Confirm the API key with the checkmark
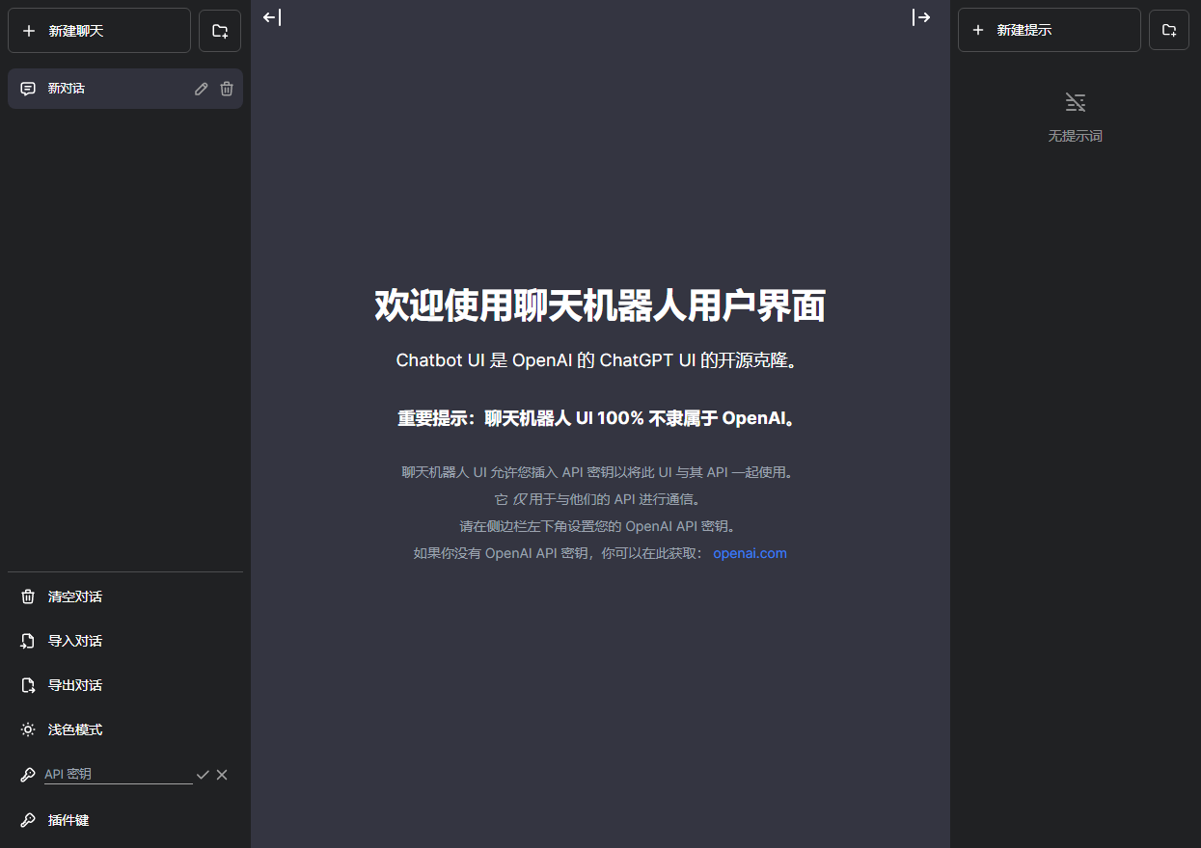The height and width of the screenshot is (848, 1201). point(203,774)
